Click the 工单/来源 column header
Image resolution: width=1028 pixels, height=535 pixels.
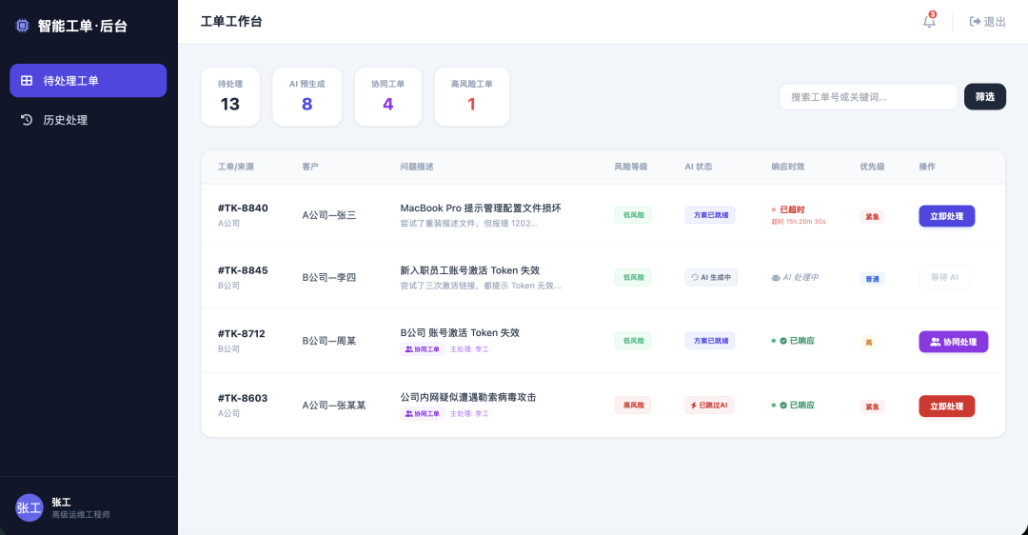point(235,167)
